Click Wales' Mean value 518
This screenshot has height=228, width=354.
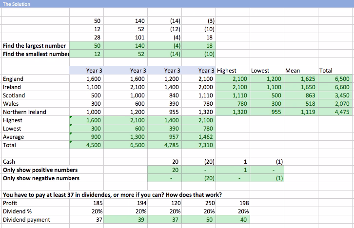(x=301, y=104)
